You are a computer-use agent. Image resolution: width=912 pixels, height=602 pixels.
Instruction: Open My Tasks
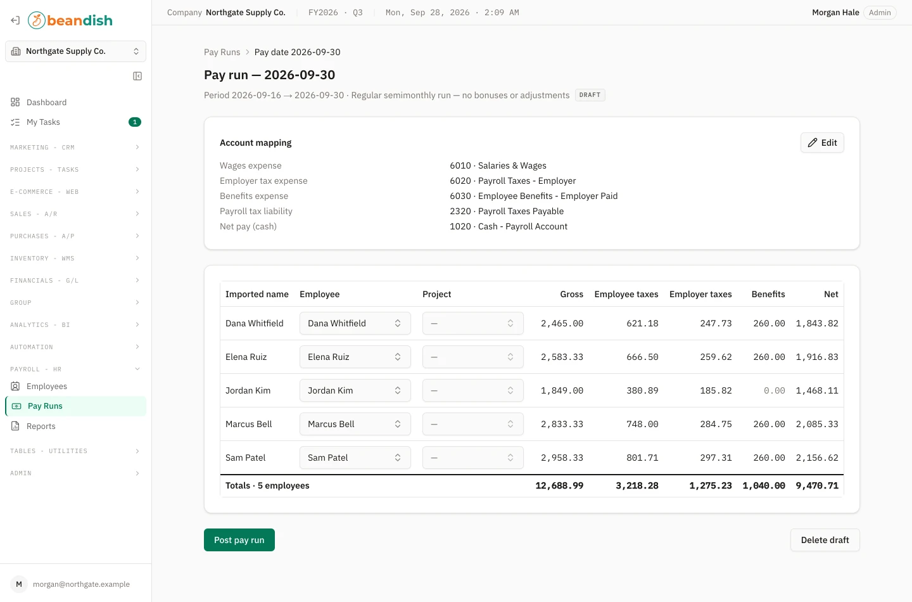(75, 122)
